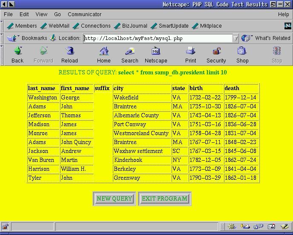The height and width of the screenshot is (235, 293).
Task: Click the location URL input field
Action: coord(158,38)
